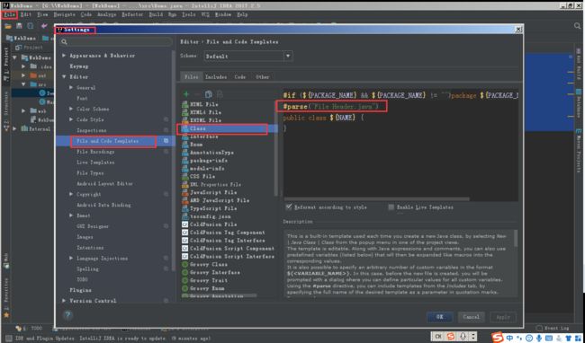Click the Synchronize icon in main toolbar
585x343 pixels.
(x=31, y=26)
